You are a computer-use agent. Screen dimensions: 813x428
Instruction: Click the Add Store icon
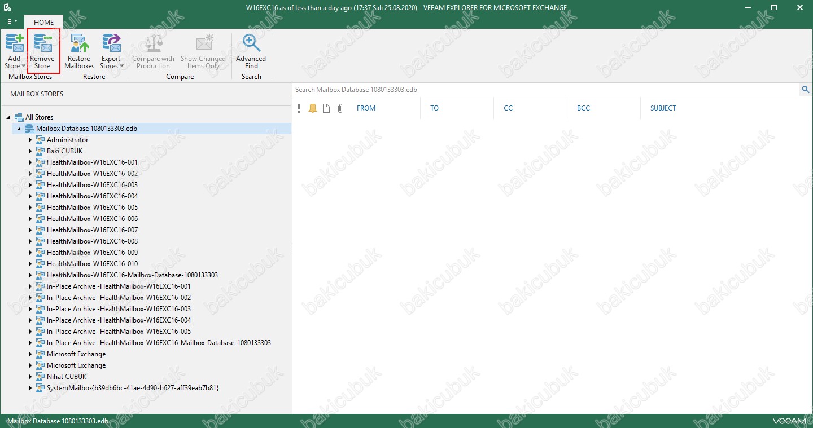pyautogui.click(x=14, y=43)
